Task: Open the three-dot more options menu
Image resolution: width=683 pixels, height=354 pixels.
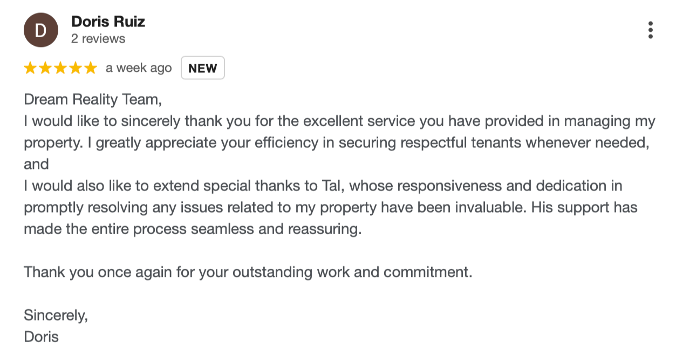Action: (x=651, y=30)
